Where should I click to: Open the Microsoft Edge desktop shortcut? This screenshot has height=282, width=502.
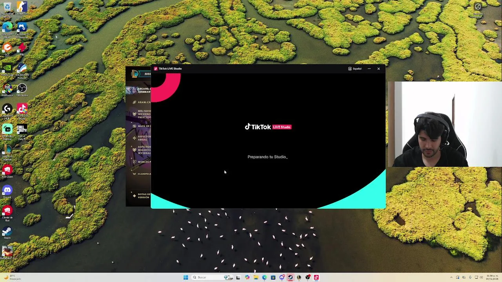point(7,30)
